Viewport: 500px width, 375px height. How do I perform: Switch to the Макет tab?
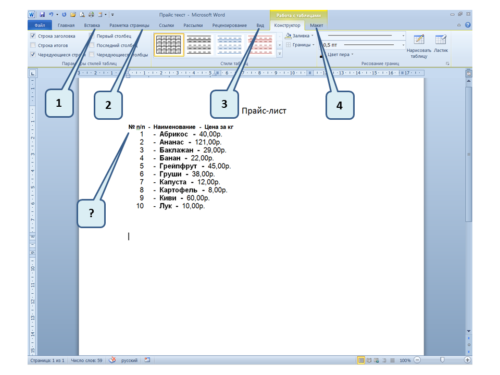[x=316, y=25]
